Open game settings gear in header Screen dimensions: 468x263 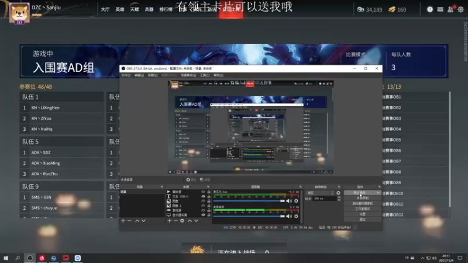[x=460, y=9]
